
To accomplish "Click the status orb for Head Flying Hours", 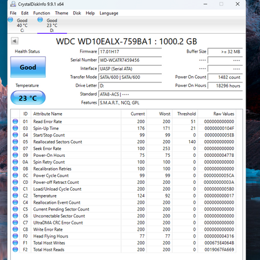I will point(15,236).
